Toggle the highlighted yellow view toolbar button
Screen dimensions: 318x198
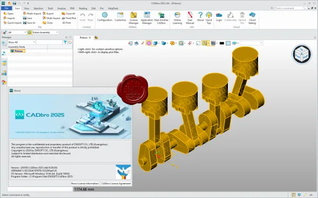pos(205,43)
